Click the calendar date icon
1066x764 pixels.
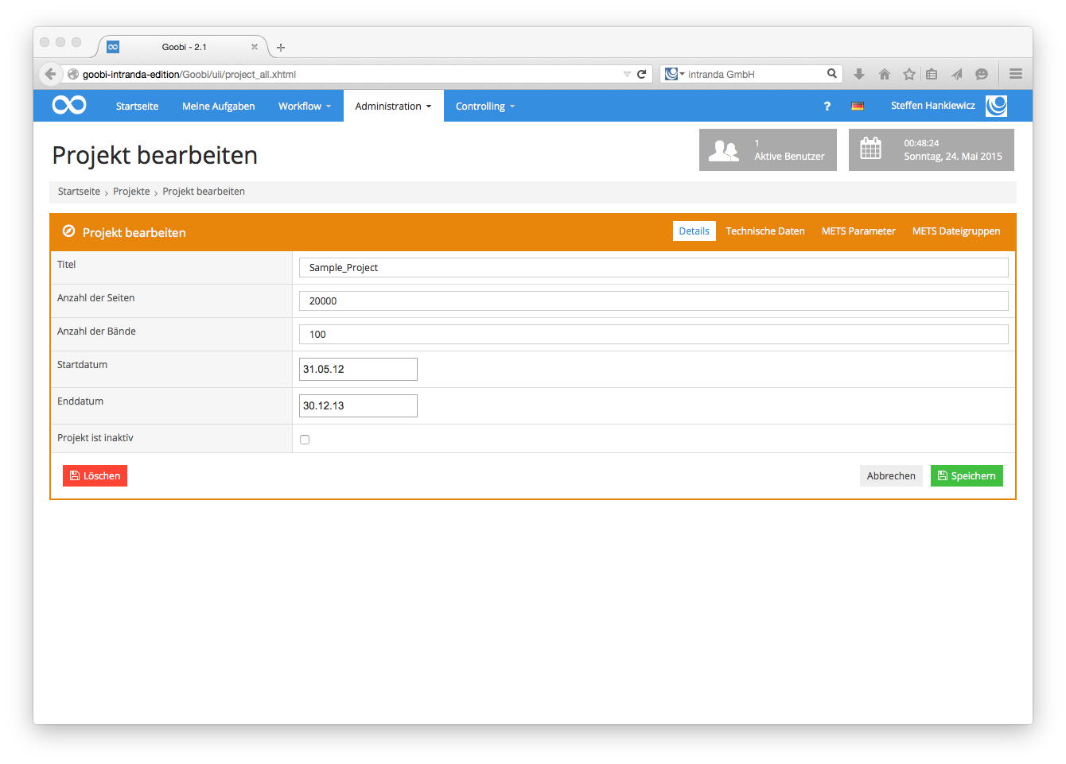[871, 149]
